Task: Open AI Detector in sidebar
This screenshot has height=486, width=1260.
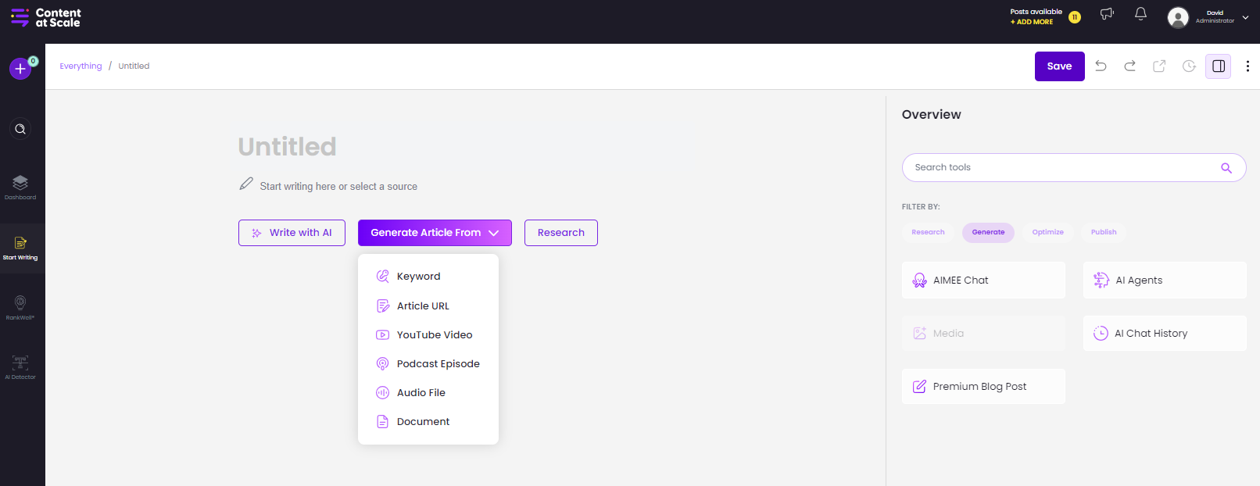Action: pyautogui.click(x=20, y=367)
